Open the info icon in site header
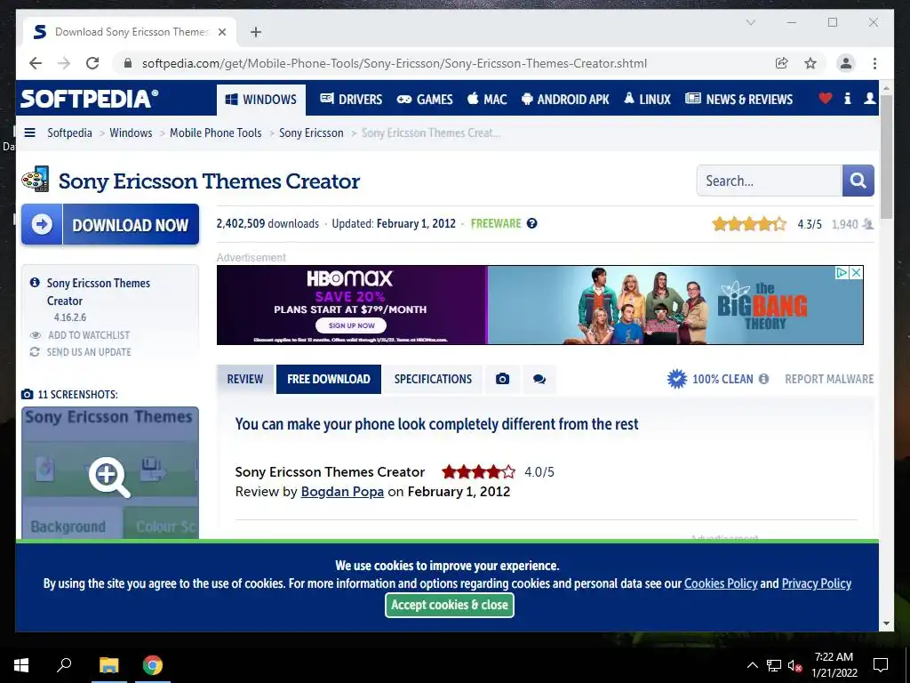The image size is (910, 683). (847, 99)
